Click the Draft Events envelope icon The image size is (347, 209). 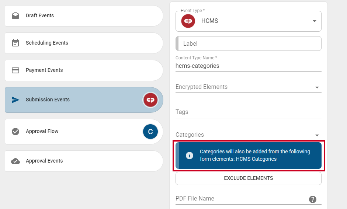click(x=15, y=15)
